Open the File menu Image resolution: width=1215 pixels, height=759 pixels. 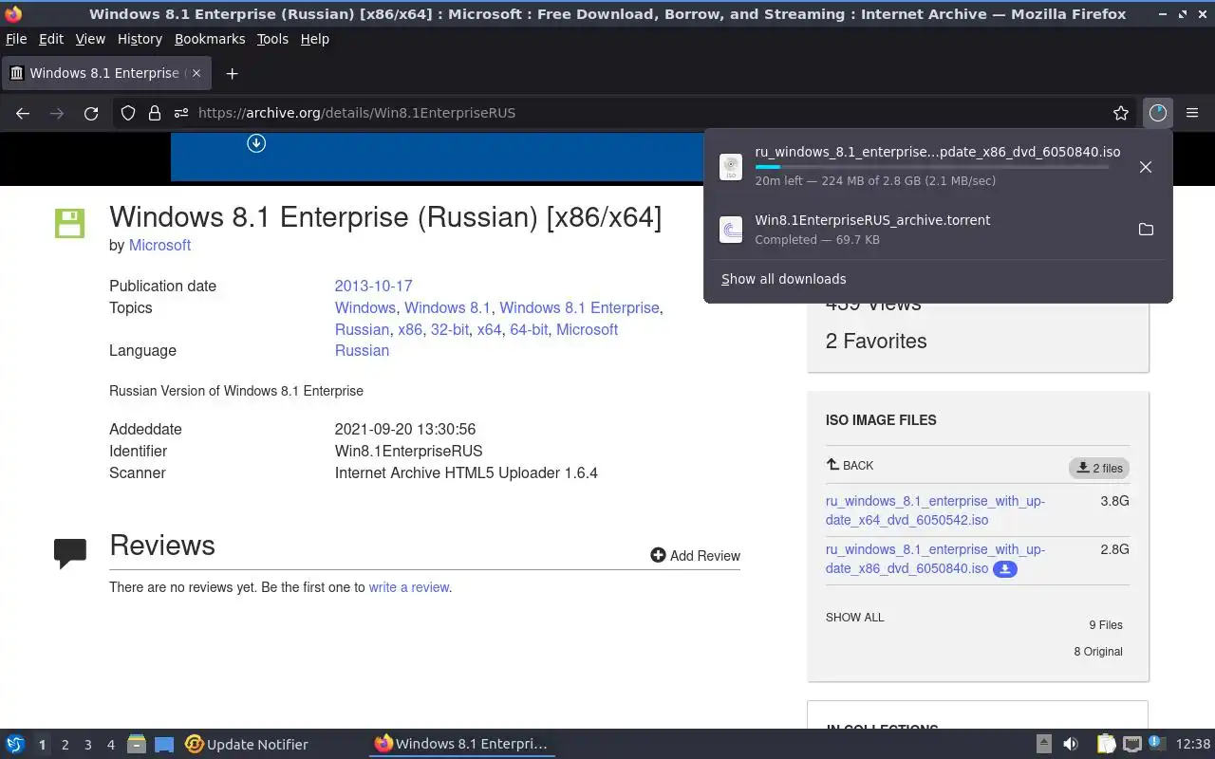pyautogui.click(x=16, y=39)
